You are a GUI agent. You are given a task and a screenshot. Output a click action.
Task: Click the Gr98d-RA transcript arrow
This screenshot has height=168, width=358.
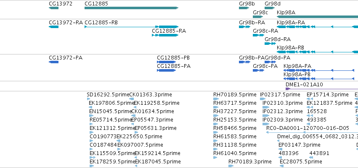[270, 44]
